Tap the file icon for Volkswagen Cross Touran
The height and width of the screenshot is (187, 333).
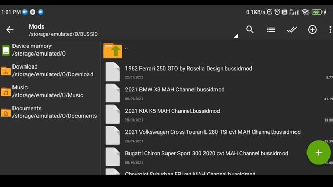pyautogui.click(x=112, y=135)
